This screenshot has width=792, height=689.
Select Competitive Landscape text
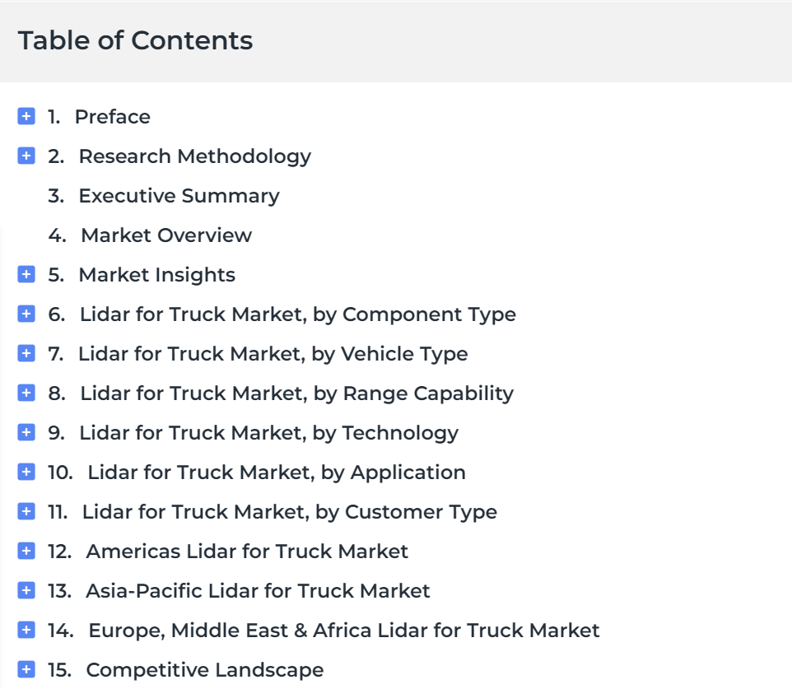point(204,670)
